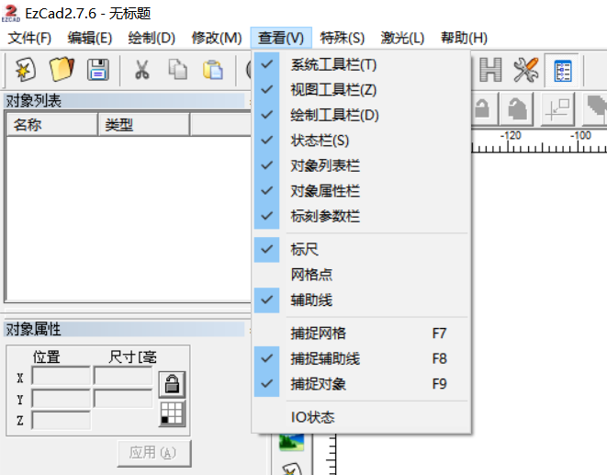Uncheck 对象列表栏 in the menu

click(x=361, y=165)
